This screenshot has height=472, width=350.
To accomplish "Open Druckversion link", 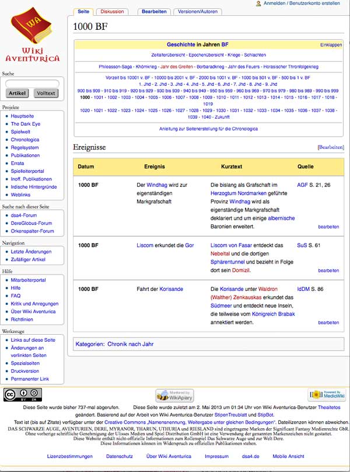I will (x=25, y=371).
